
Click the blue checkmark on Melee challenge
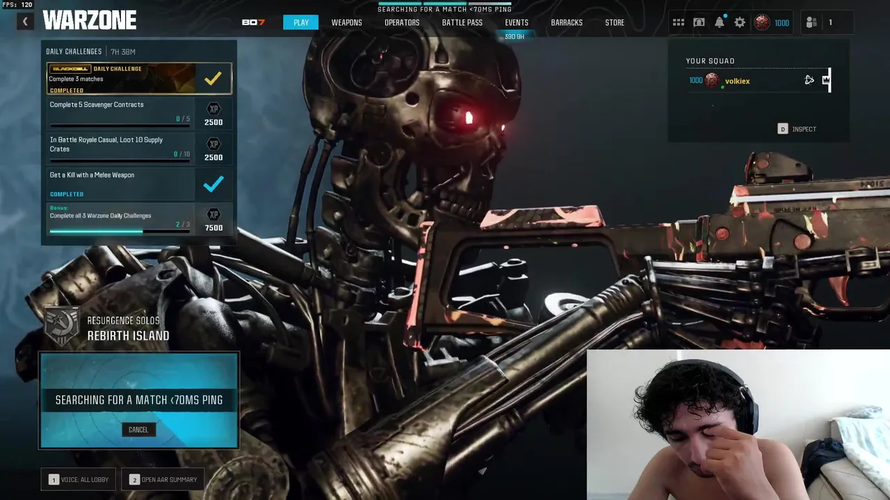click(213, 183)
